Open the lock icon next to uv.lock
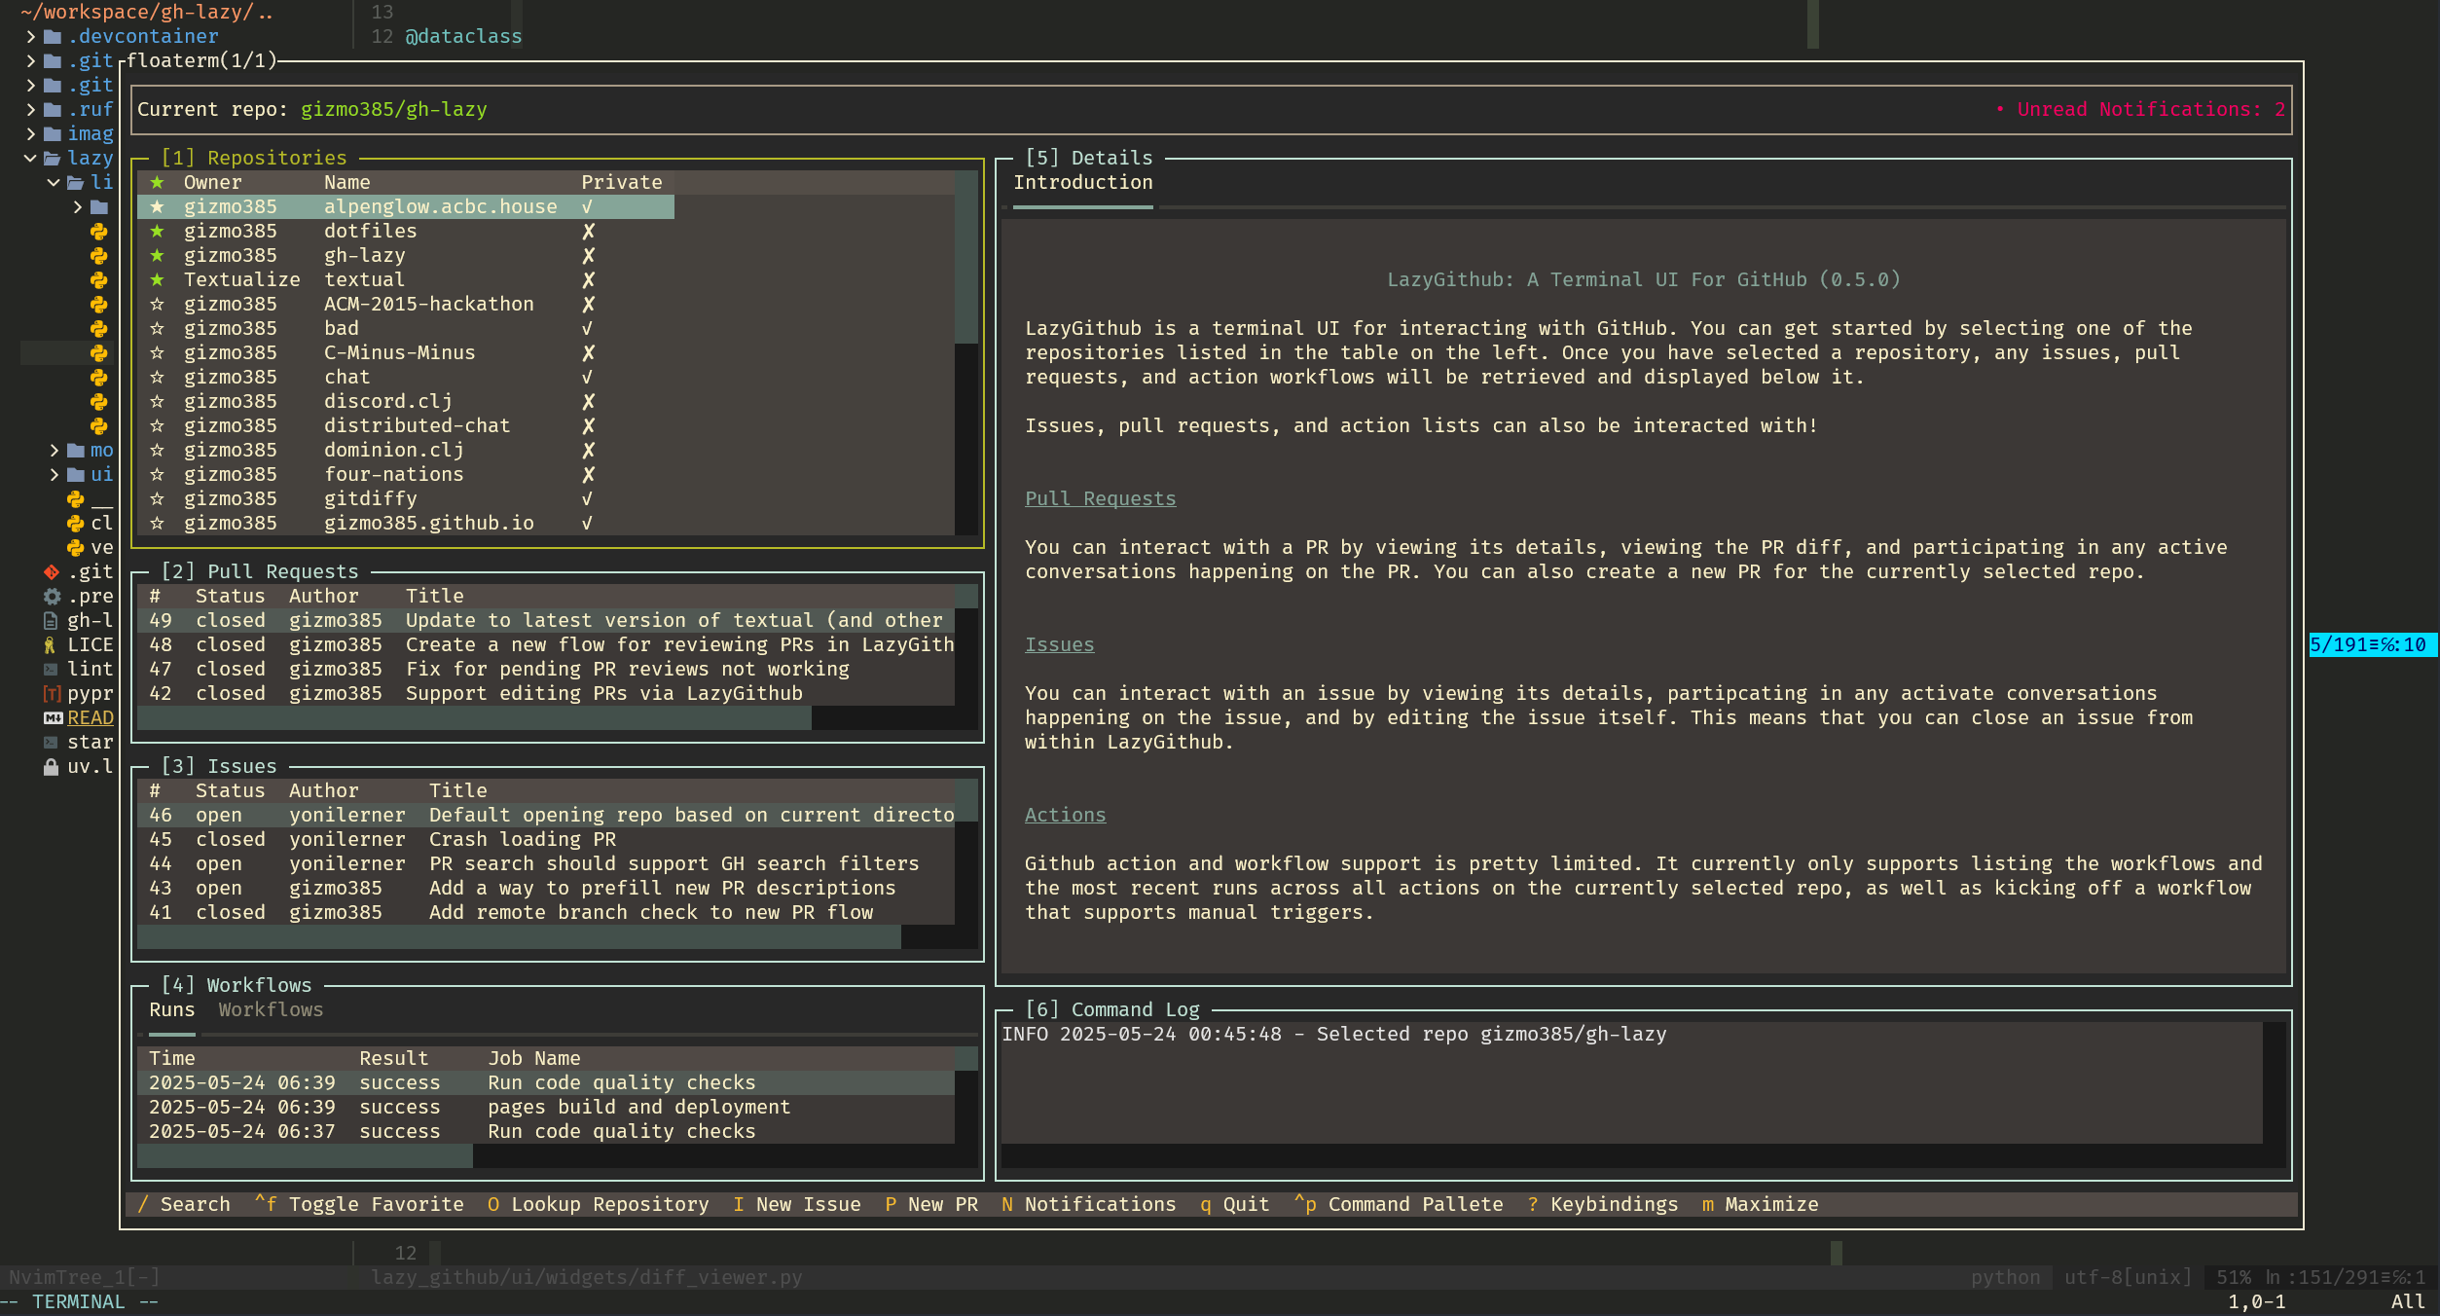Viewport: 2440px width, 1316px height. [51, 766]
